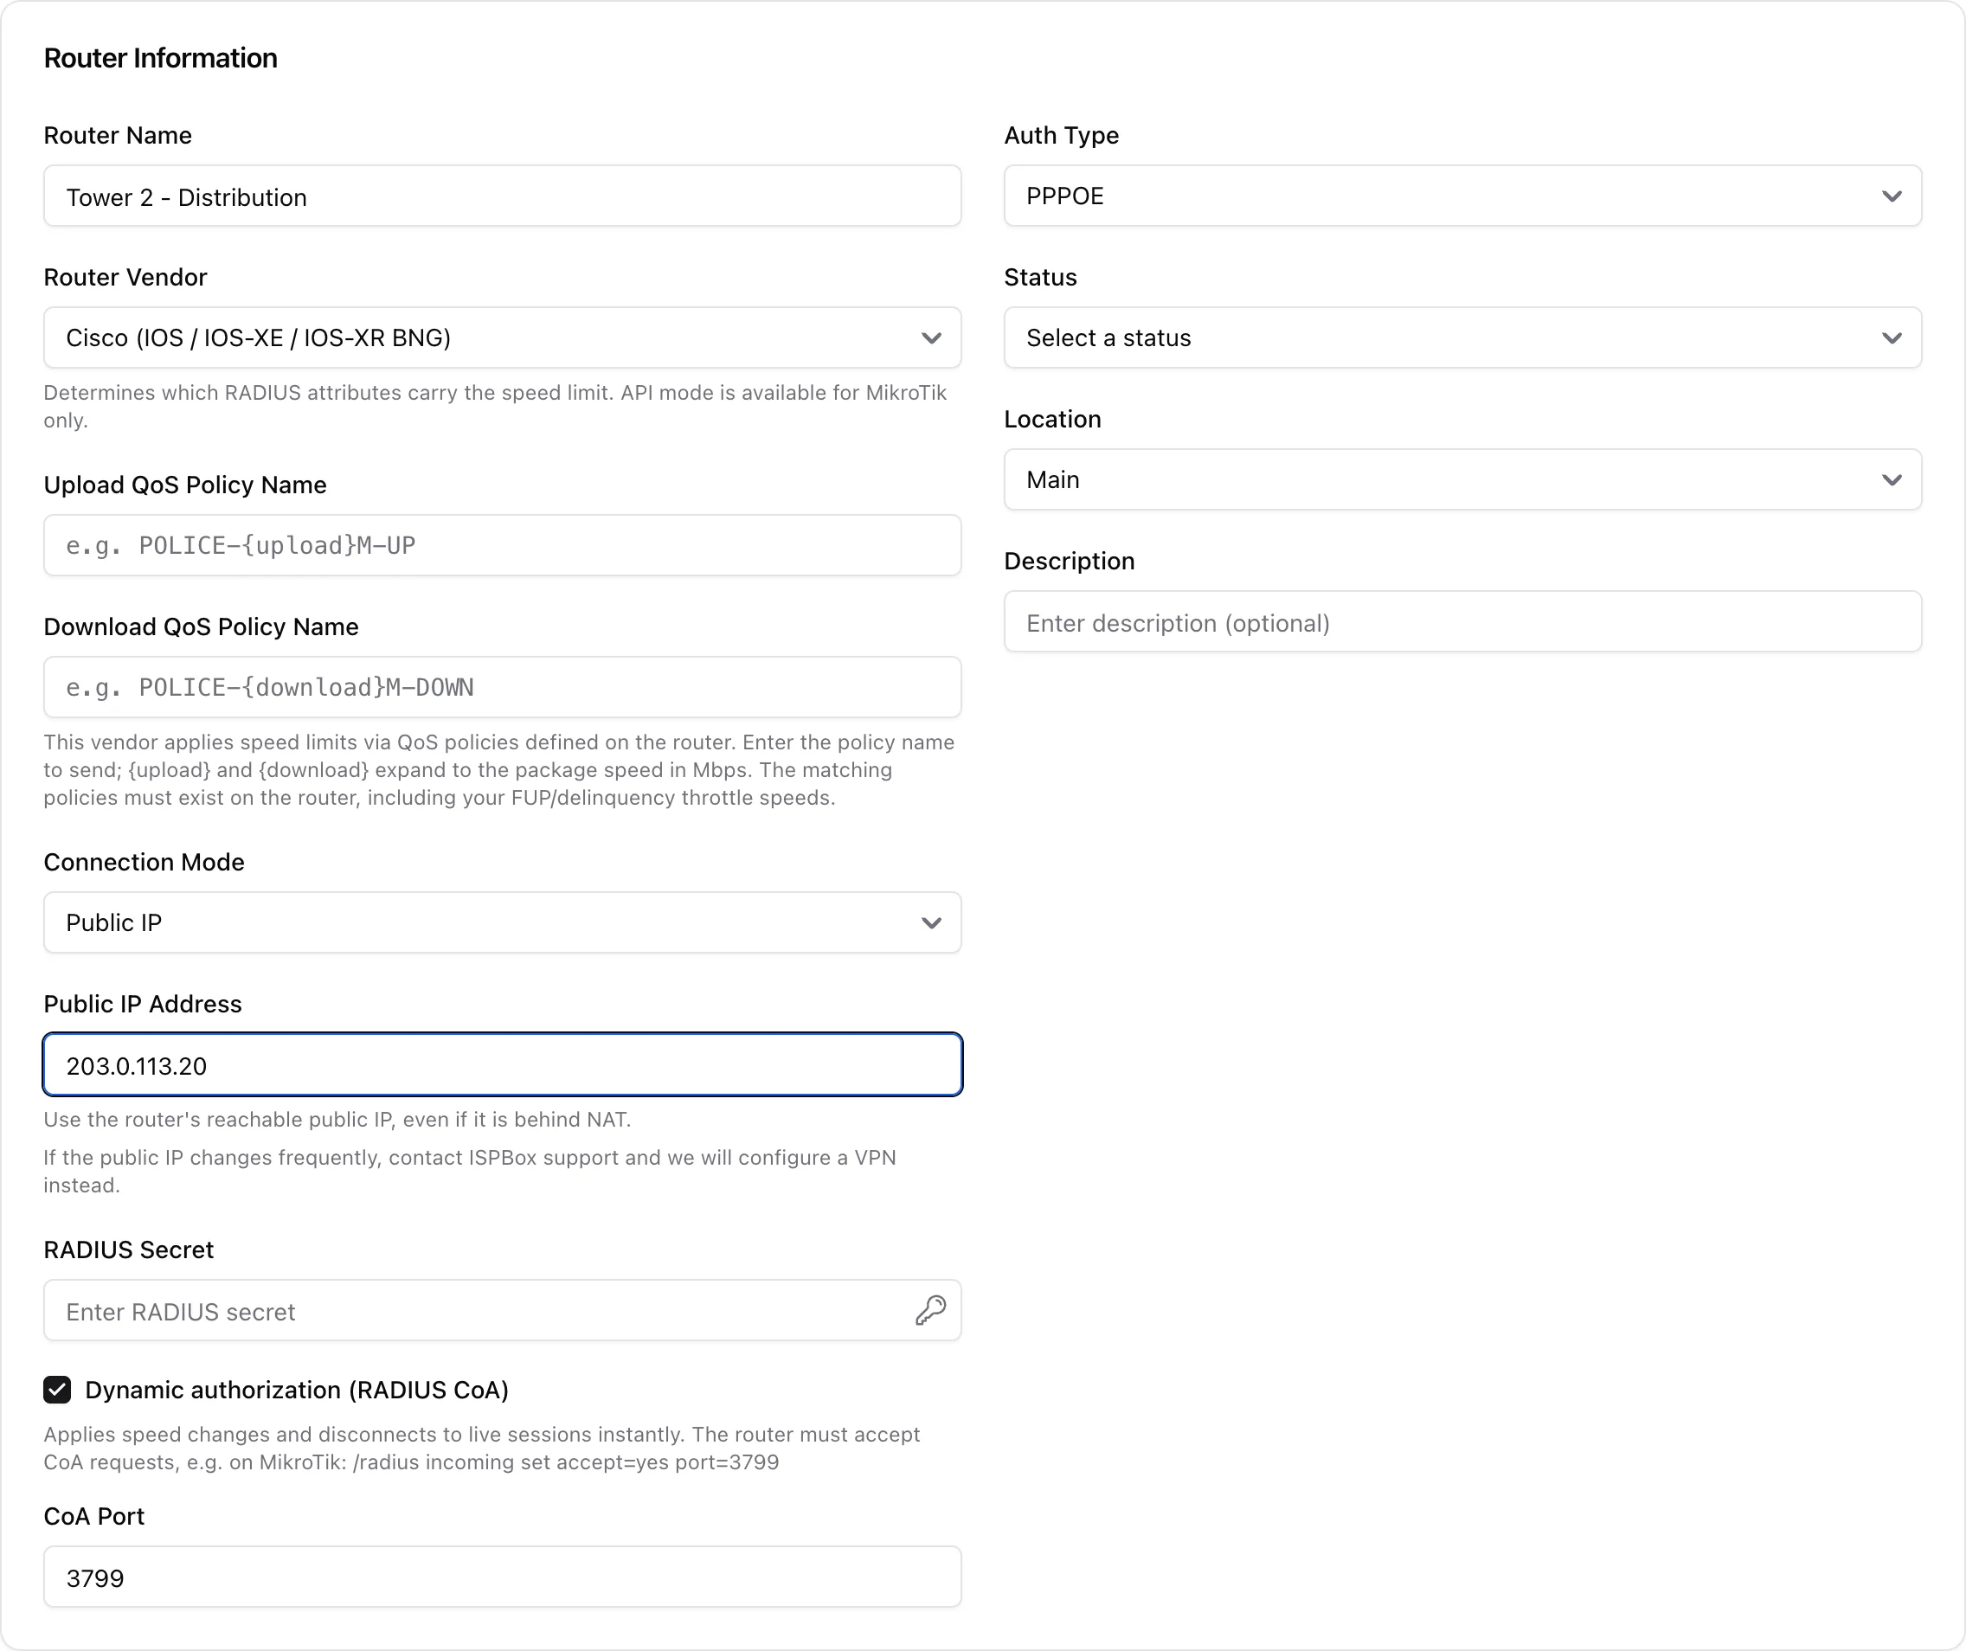Screen dimensions: 1966x1651
Task: Click the 'contact ISPBox support' VPN help text
Action: (x=470, y=1171)
